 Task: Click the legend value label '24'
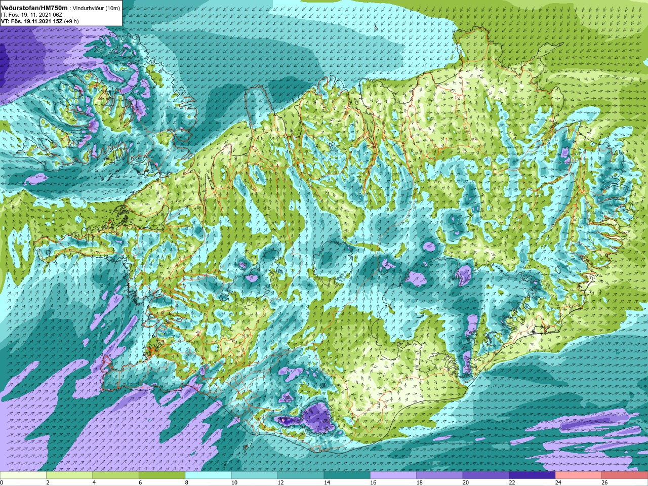pos(558,482)
